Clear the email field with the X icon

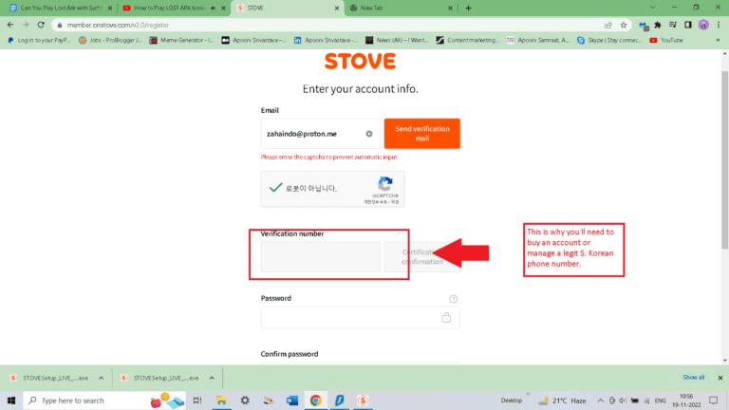tap(369, 134)
